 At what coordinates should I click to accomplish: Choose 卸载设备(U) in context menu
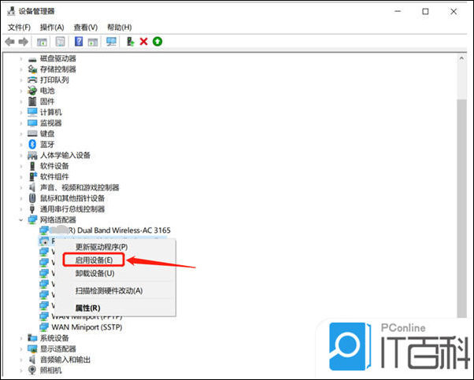(94, 273)
